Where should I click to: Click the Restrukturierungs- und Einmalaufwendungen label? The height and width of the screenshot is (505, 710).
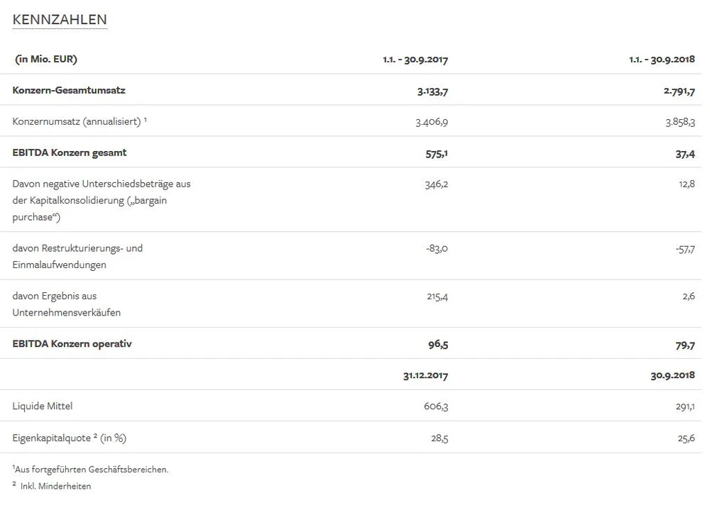(x=77, y=256)
